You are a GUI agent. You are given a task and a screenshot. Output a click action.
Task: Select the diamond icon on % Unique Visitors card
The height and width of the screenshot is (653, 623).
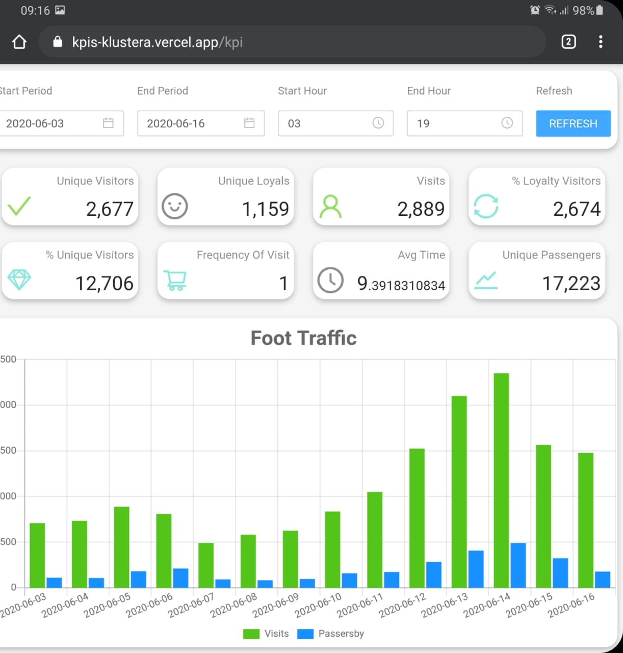click(19, 281)
